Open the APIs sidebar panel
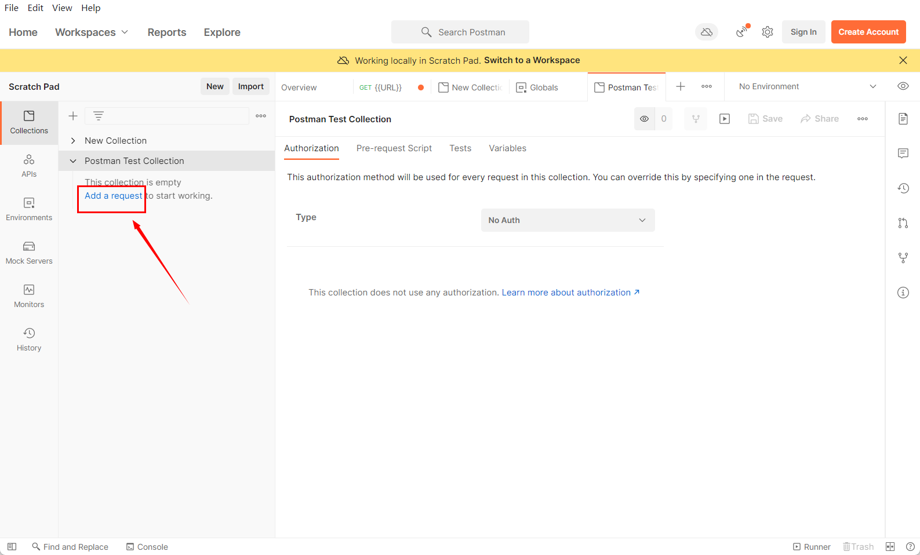This screenshot has height=555, width=920. [29, 166]
